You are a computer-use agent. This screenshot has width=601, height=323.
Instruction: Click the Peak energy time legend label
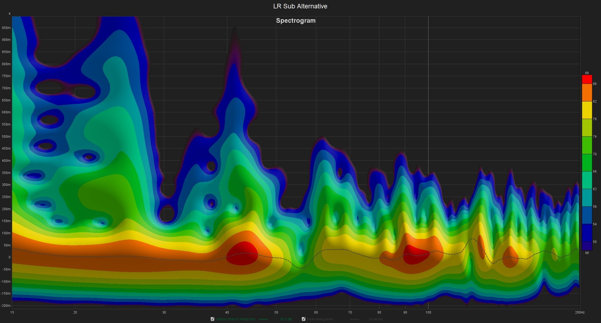point(320,319)
